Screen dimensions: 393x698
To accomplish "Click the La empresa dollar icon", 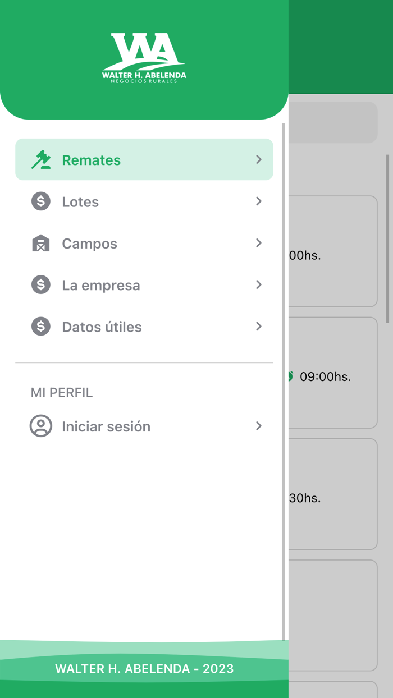I will pyautogui.click(x=41, y=285).
